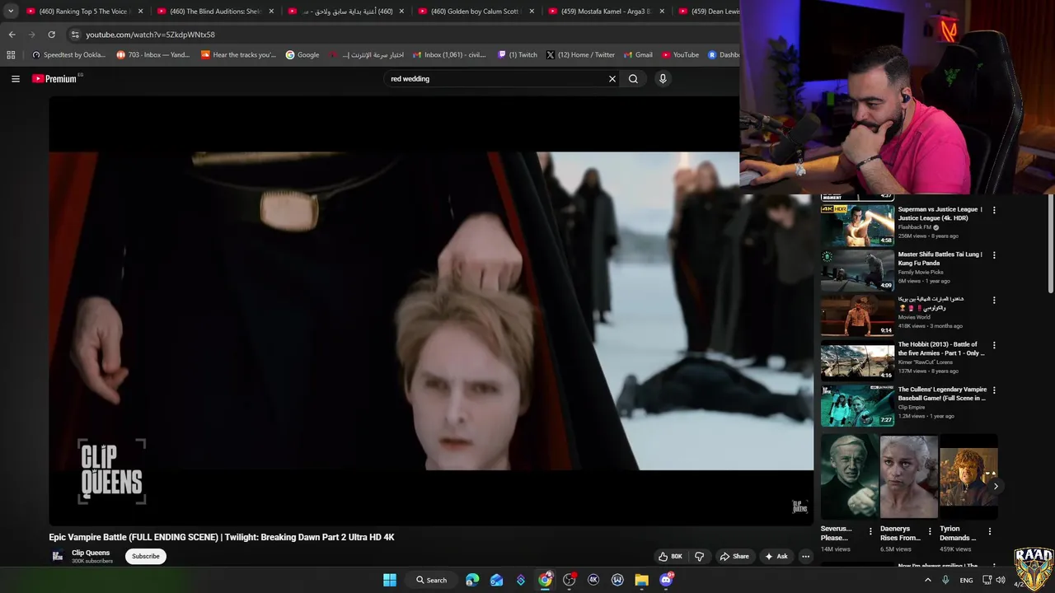
Task: Clear the 'red wedding' search text
Action: click(612, 79)
